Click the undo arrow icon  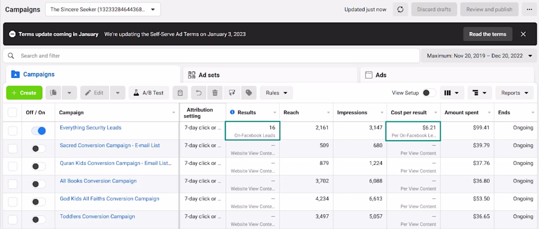pos(198,93)
